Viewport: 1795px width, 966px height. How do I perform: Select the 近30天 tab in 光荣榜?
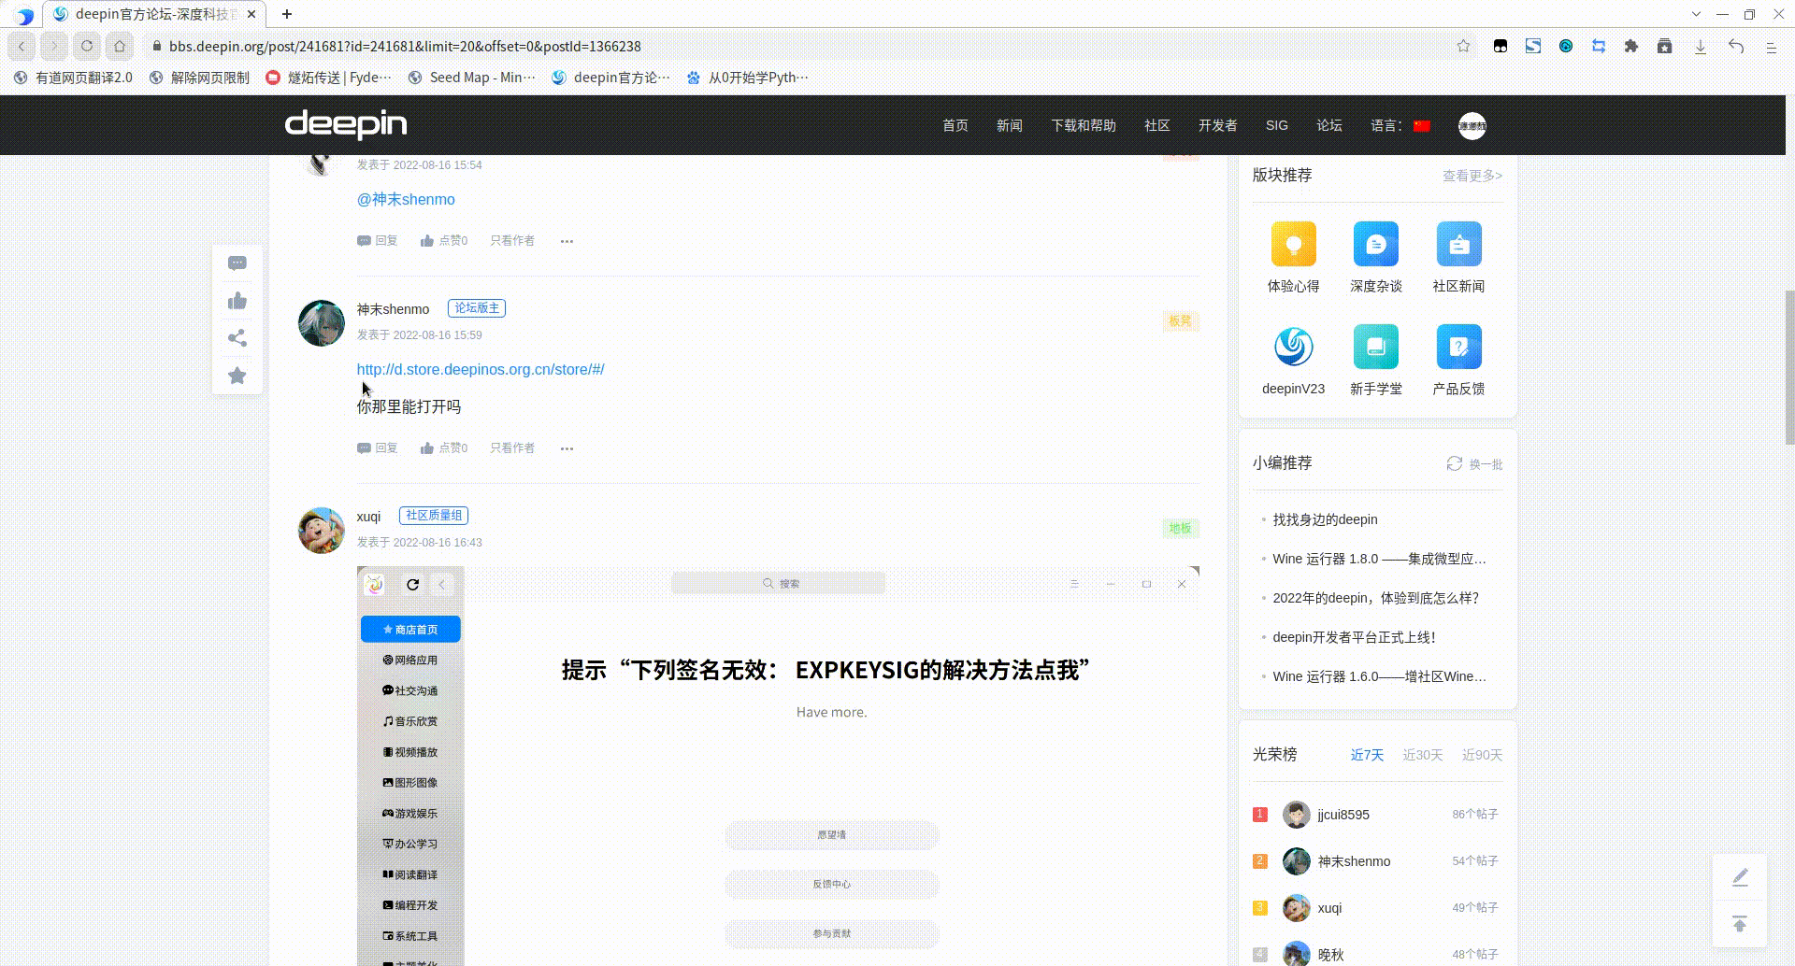pos(1423,755)
